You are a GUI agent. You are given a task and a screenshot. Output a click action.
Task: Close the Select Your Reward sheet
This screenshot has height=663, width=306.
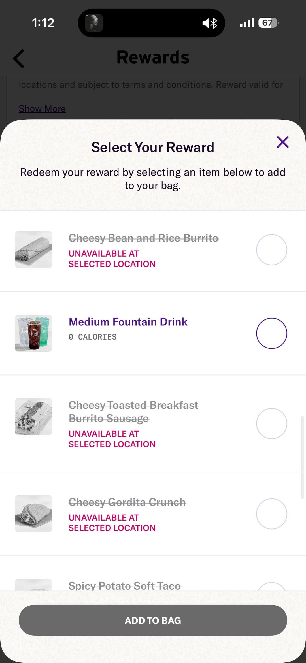(x=282, y=142)
